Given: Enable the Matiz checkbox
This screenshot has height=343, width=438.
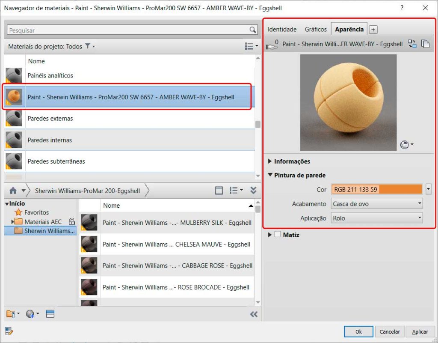Looking at the screenshot, I should pyautogui.click(x=277, y=234).
